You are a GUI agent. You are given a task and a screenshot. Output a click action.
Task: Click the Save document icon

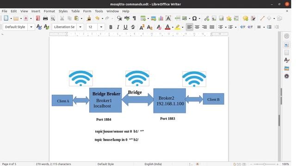point(26,18)
